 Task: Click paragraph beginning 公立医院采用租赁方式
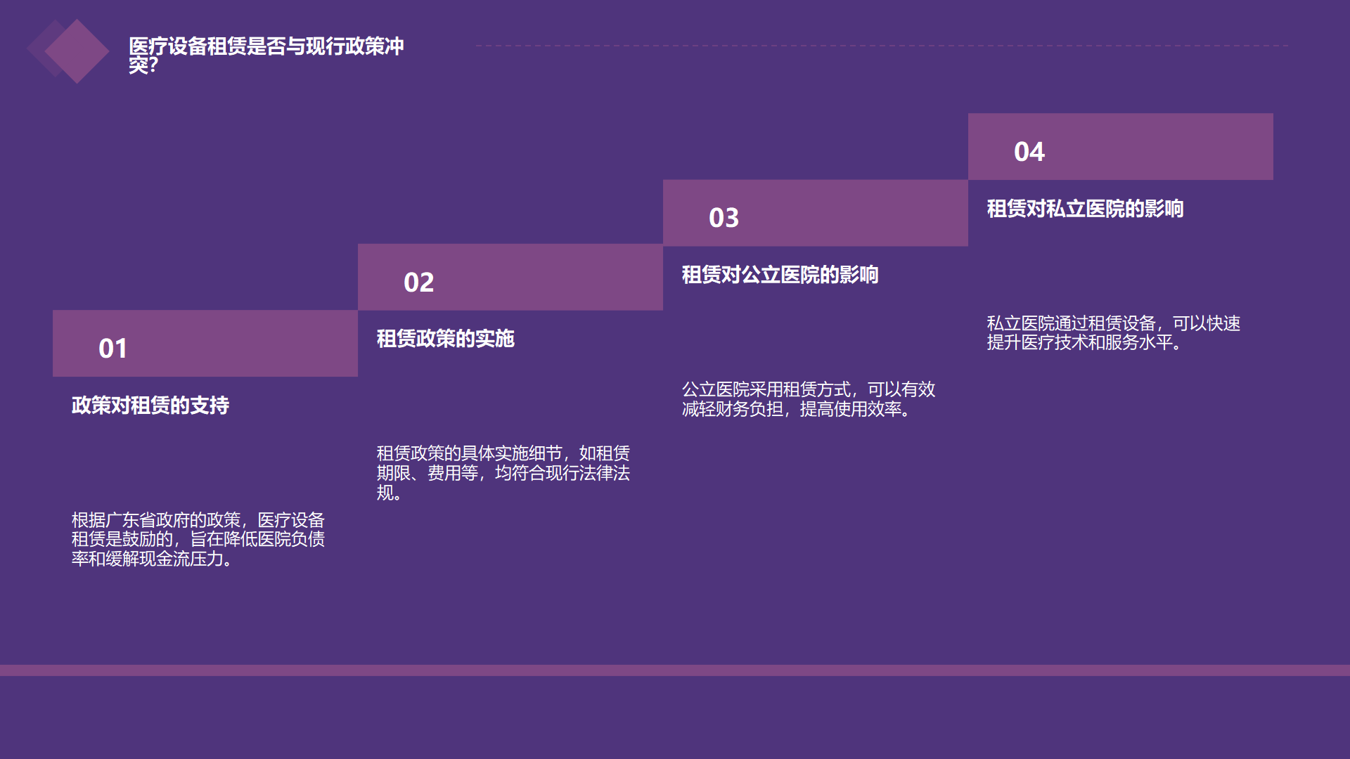pyautogui.click(x=809, y=399)
